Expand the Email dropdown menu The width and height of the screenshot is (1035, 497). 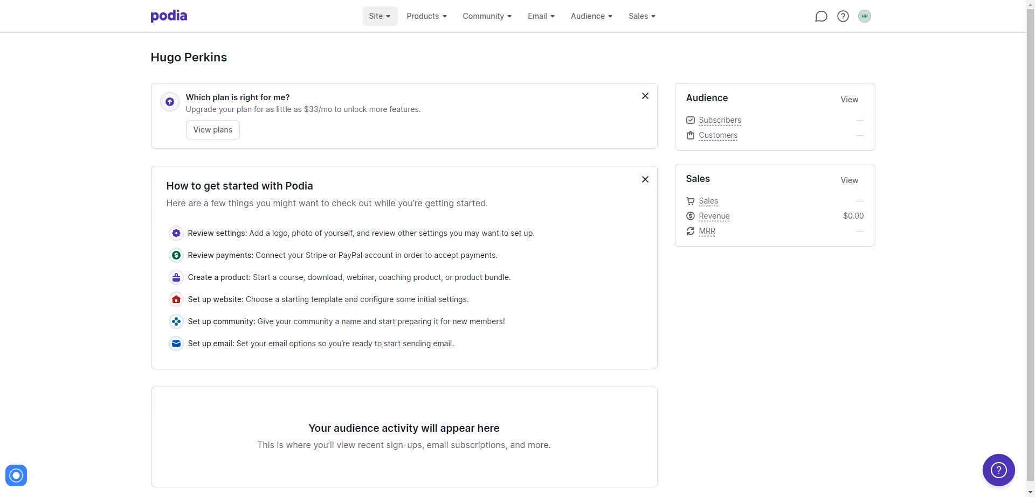(x=541, y=16)
